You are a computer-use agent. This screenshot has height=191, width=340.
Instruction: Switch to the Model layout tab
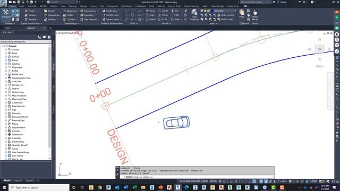point(7,180)
